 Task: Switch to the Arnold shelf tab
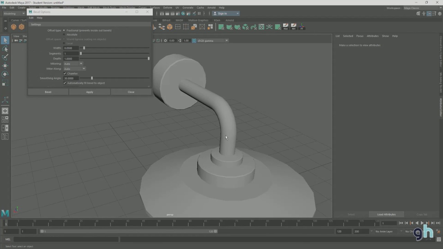coord(229,20)
